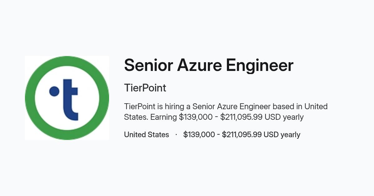Click the separator dot before the salary

[x=176, y=135]
